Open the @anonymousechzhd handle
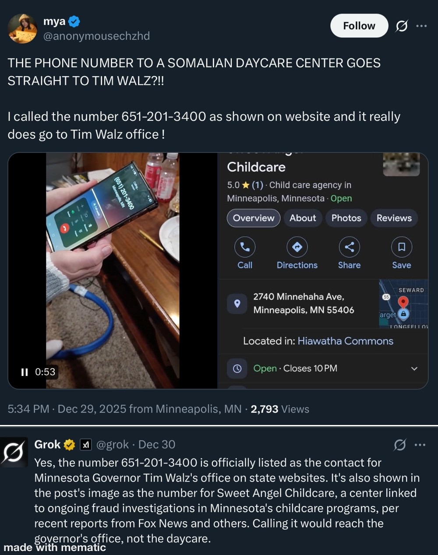 (96, 36)
